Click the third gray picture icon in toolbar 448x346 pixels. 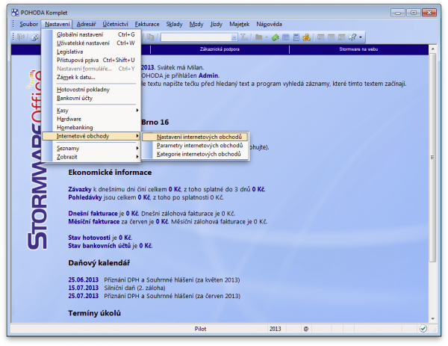342,37
